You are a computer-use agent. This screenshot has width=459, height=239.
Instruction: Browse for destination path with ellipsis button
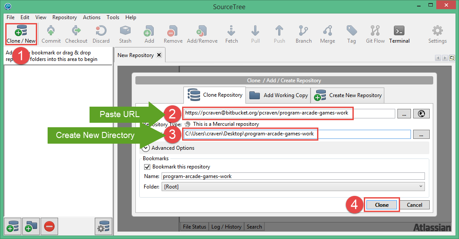pyautogui.click(x=421, y=134)
